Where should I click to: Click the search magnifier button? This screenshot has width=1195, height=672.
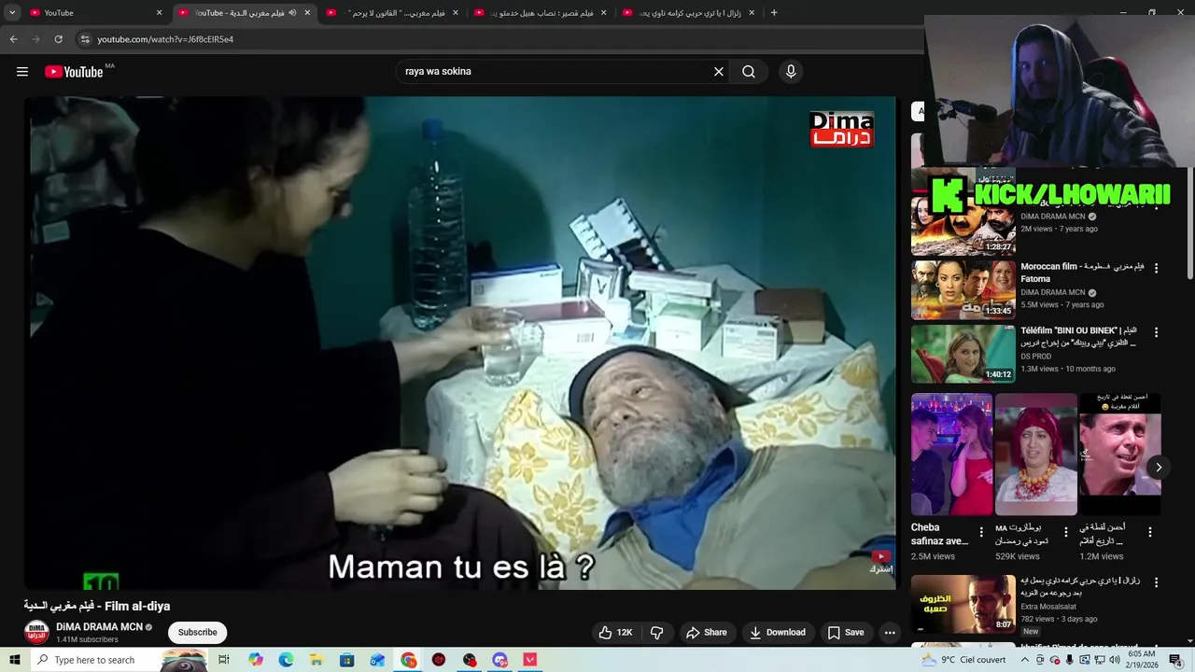[x=749, y=72]
